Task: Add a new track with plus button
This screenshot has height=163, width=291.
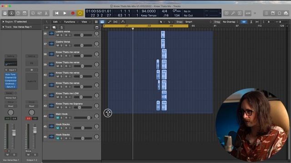Action: point(47,27)
